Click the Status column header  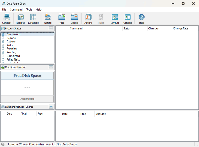point(127,28)
